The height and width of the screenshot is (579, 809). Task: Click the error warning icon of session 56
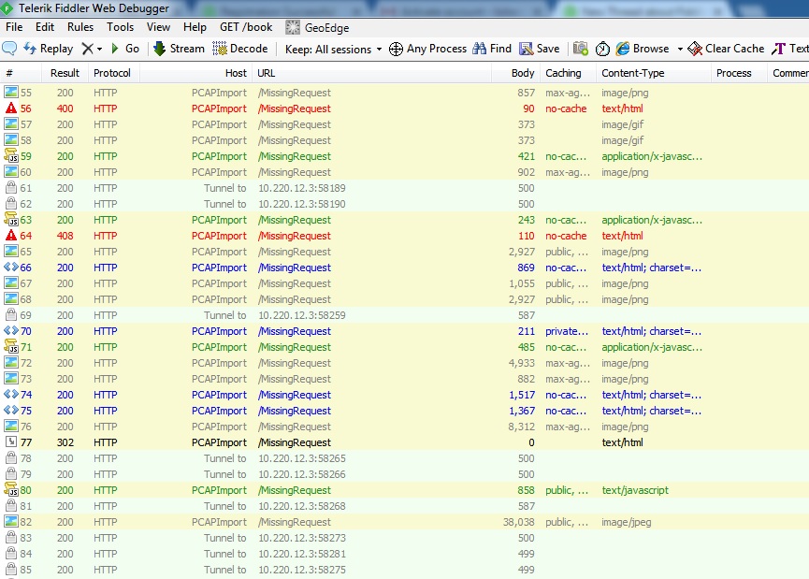[11, 109]
